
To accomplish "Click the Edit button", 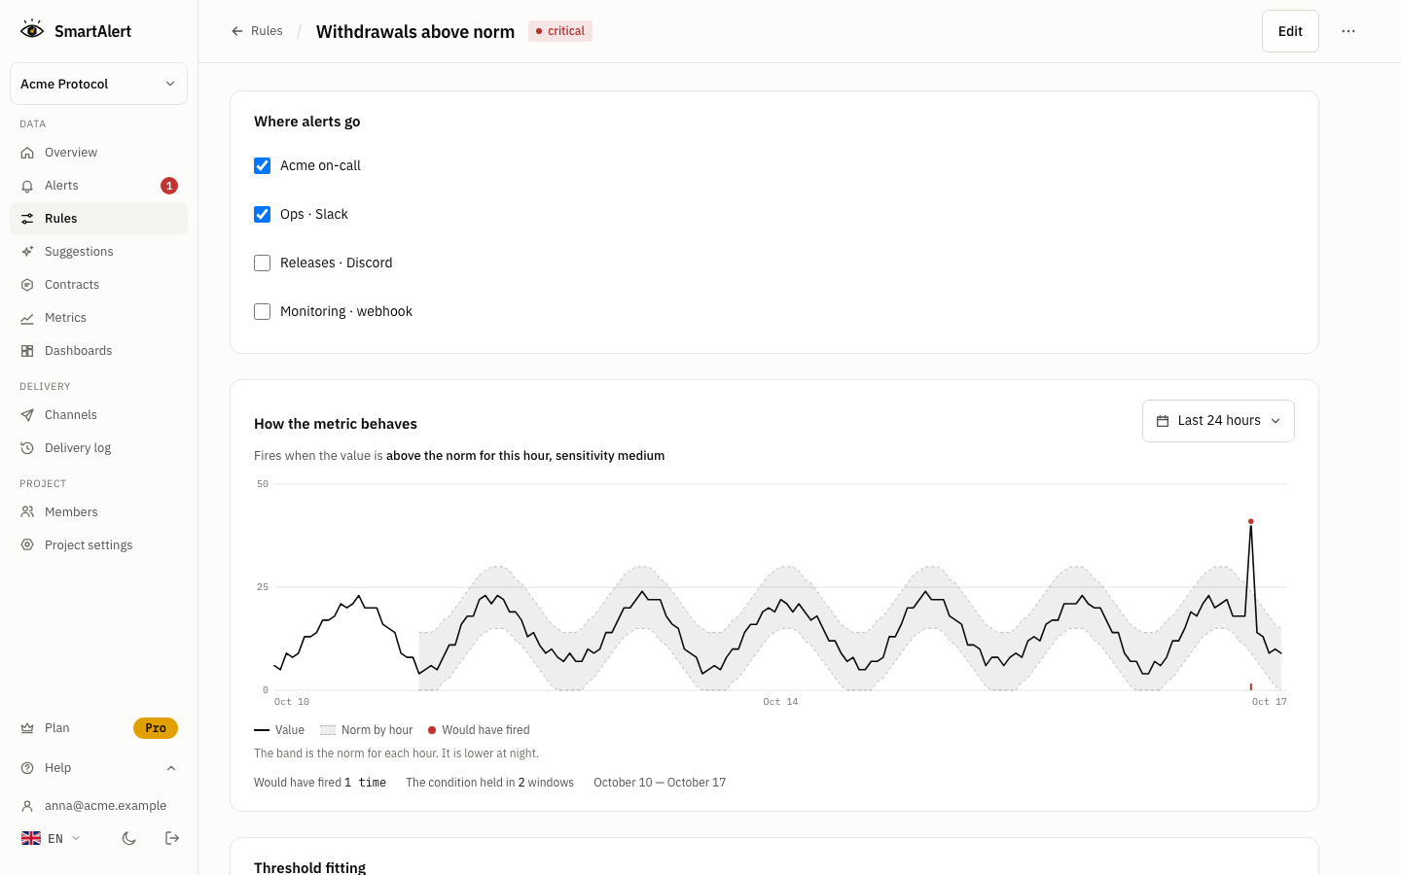I will [x=1290, y=31].
